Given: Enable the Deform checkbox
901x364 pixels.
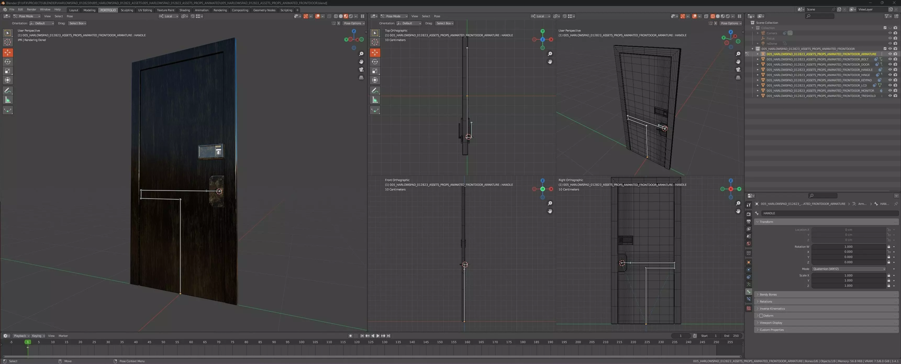Looking at the screenshot, I should click(x=761, y=315).
